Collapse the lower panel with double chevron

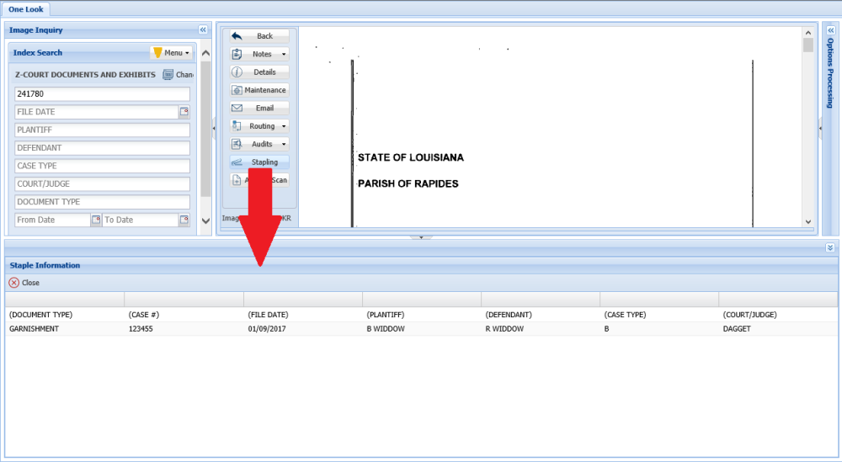click(x=830, y=247)
